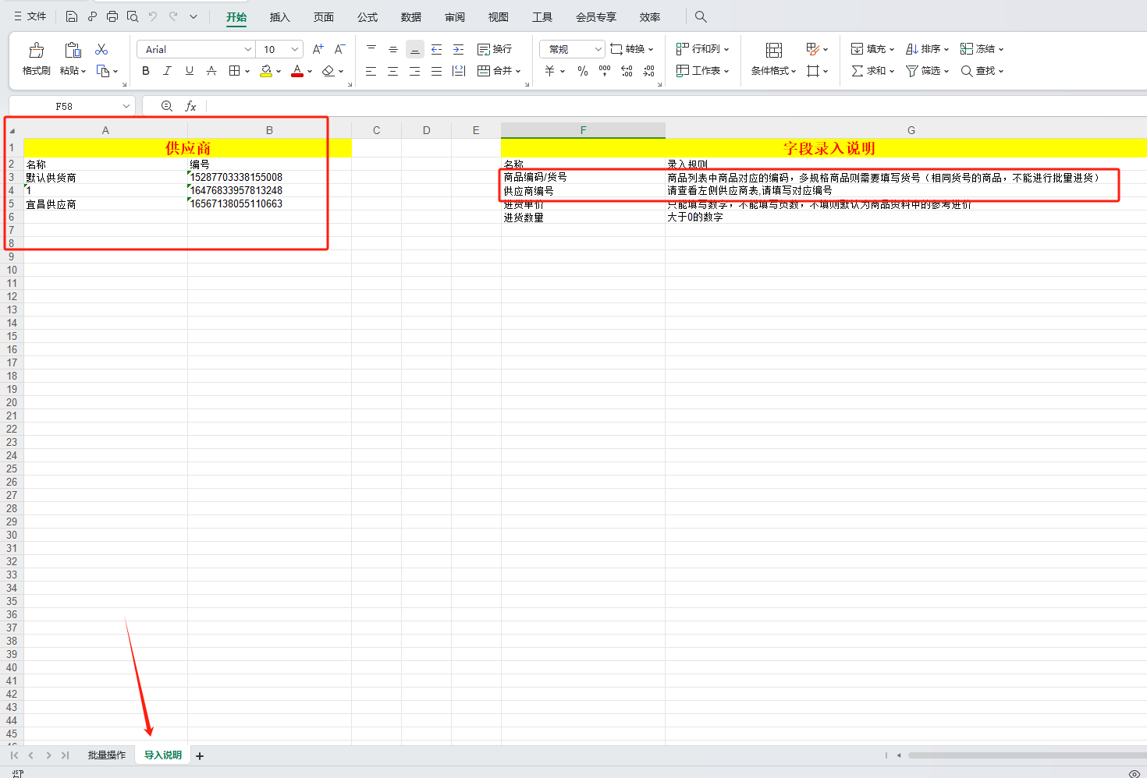This screenshot has height=778, width=1147.
Task: Click the percent style icon
Action: [x=582, y=71]
